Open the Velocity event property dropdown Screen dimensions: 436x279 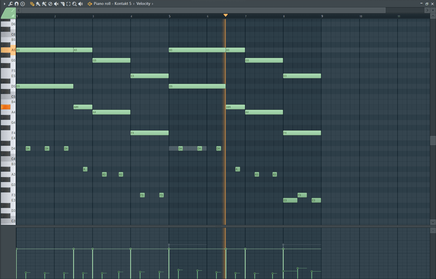[143, 4]
